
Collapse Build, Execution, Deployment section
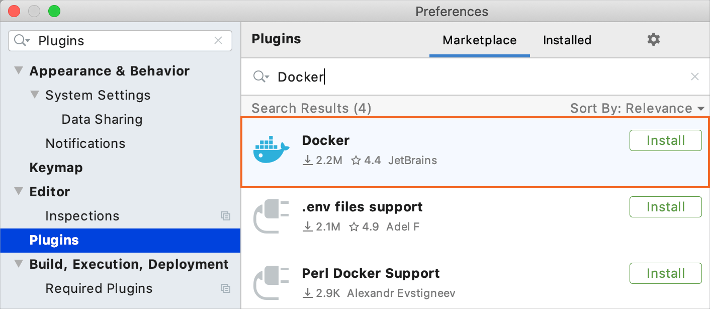coord(19,264)
